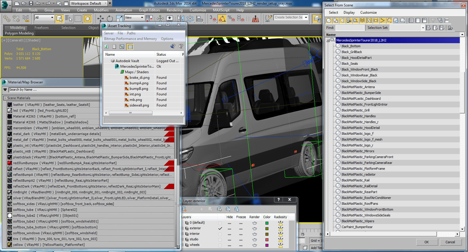Click the Open File folder icon
Viewport: 468px width, 252px height.
[x=24, y=3]
